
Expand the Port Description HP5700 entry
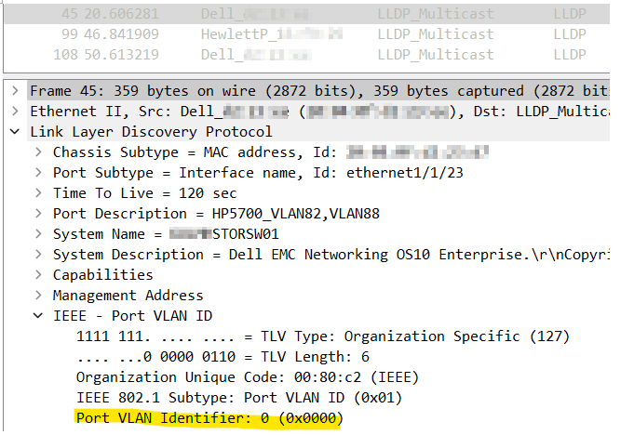point(38,214)
